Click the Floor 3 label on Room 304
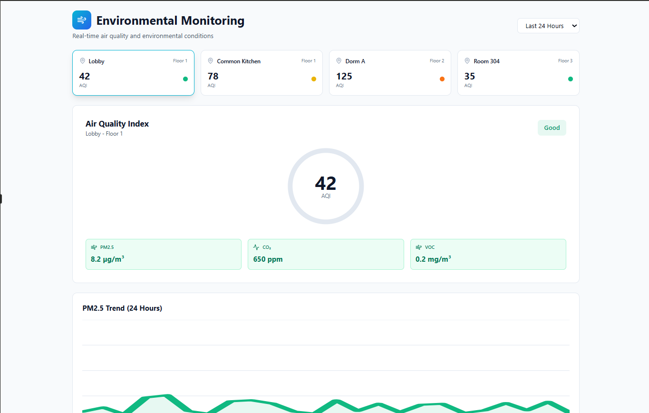Viewport: 649px width, 413px height. coord(565,61)
